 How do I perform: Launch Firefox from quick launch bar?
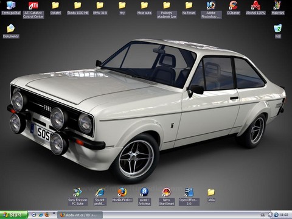coord(47,215)
